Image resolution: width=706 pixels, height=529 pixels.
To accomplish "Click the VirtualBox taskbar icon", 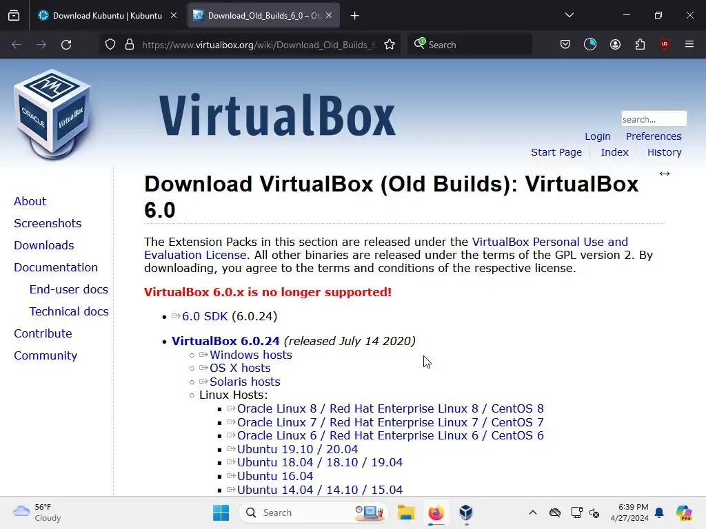I will point(466,512).
